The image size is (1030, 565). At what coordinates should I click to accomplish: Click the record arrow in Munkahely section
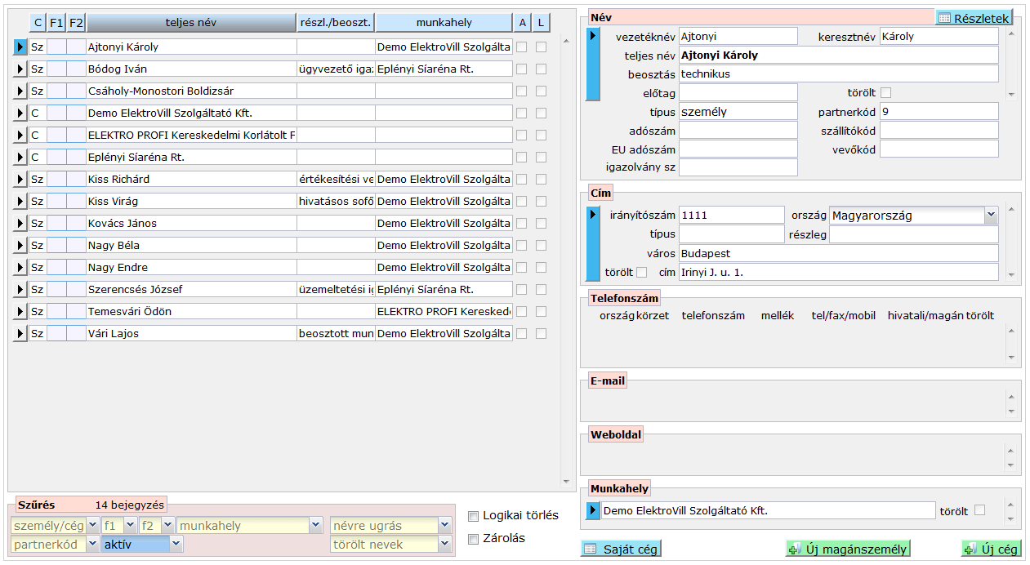[x=594, y=511]
